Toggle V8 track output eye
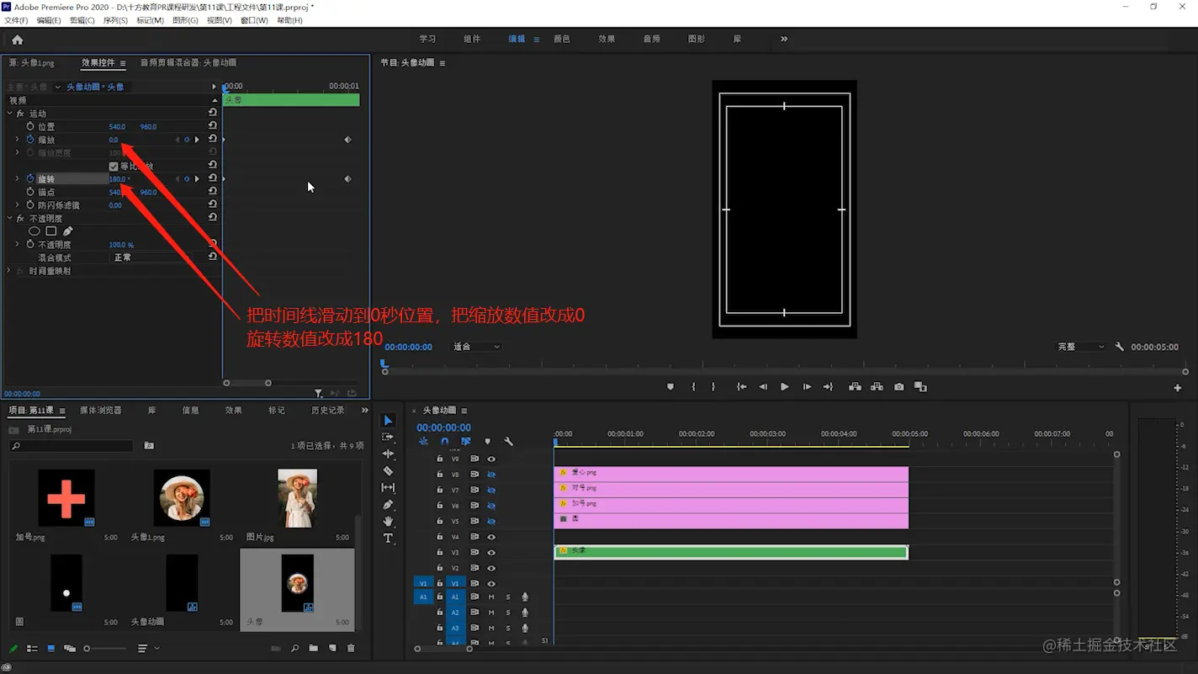 (x=491, y=475)
